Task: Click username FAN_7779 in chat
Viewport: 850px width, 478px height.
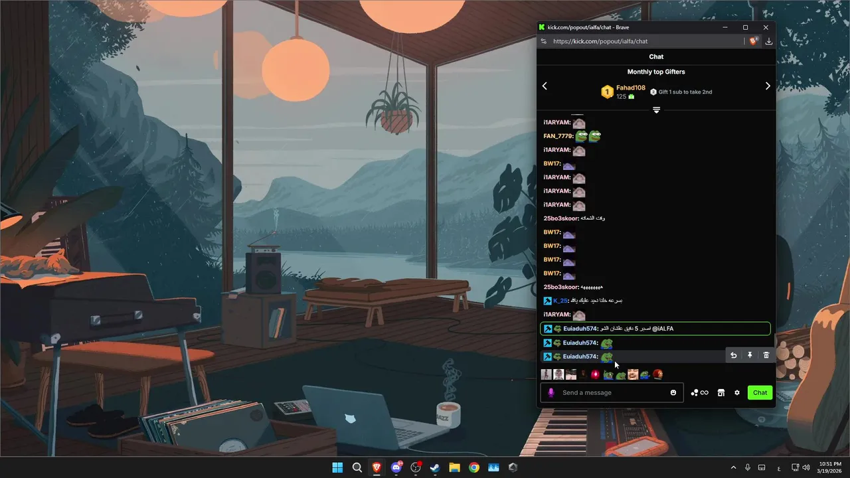Action: pos(558,136)
